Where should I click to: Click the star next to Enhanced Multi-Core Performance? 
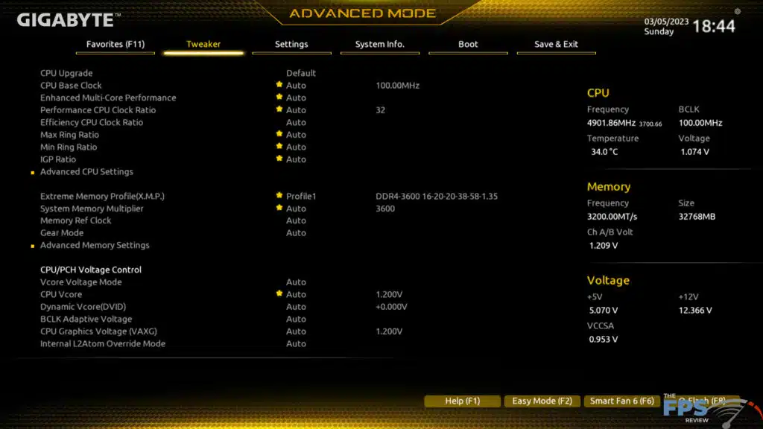point(279,97)
